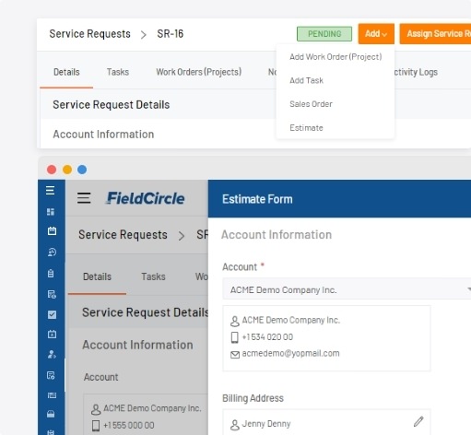Click ACME Demo Company Inc. in Estimate Form card

pyautogui.click(x=290, y=320)
